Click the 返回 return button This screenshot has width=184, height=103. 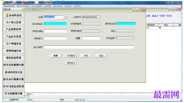coord(101,56)
